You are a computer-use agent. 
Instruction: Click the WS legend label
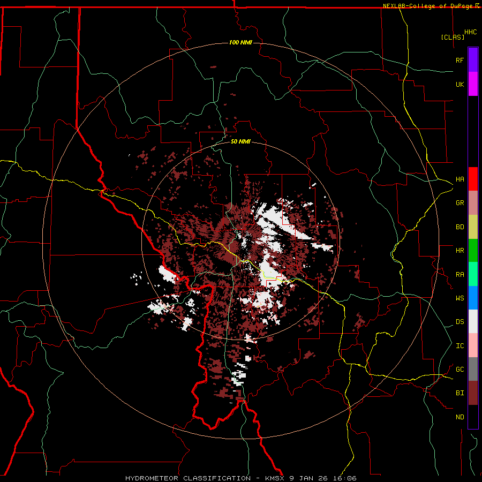[x=460, y=298]
